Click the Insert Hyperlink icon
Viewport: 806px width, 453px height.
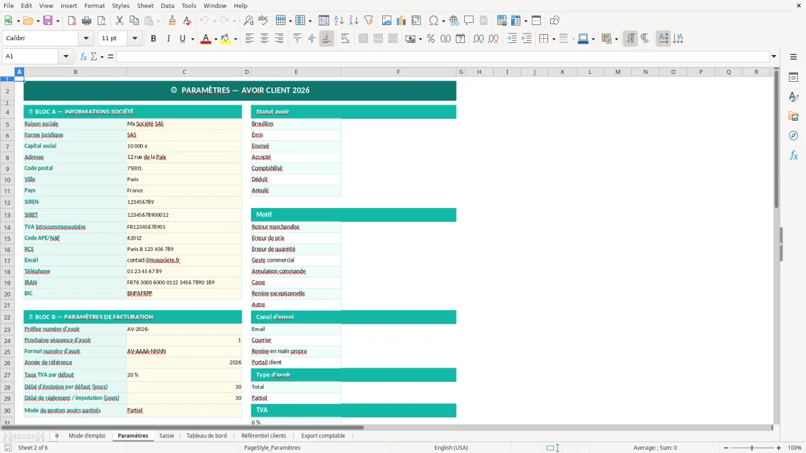(x=455, y=21)
